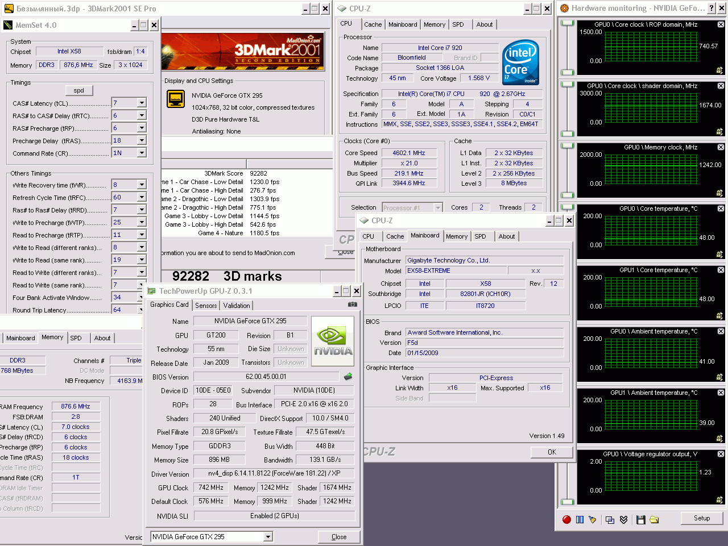Click the double chevron down icon in monitoring toolbar
This screenshot has height=546, width=728.
tap(623, 519)
